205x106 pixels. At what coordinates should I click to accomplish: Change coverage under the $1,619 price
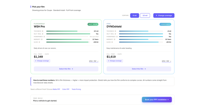(115, 61)
